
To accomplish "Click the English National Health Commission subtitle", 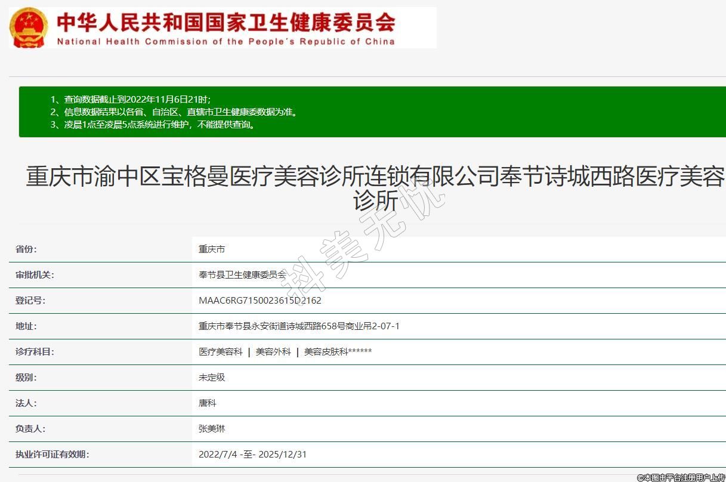I will click(x=225, y=42).
